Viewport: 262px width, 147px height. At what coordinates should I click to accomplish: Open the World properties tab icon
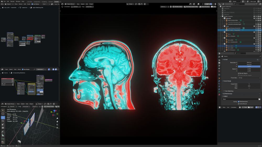(219, 71)
